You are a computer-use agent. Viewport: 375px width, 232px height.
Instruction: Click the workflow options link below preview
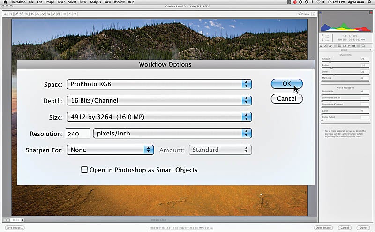[181, 228]
